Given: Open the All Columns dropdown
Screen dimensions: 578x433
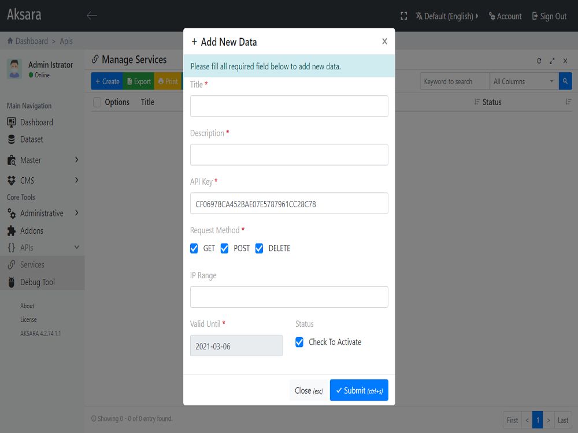Looking at the screenshot, I should (523, 81).
